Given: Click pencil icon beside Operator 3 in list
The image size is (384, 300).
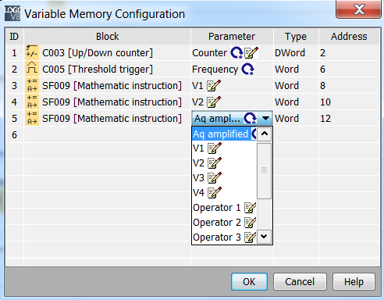Looking at the screenshot, I should [x=251, y=237].
